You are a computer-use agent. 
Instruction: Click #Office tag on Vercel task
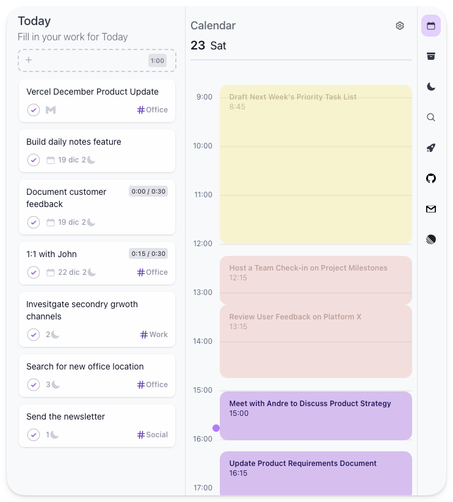pos(153,110)
